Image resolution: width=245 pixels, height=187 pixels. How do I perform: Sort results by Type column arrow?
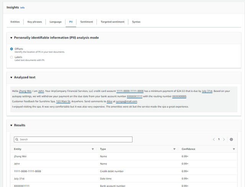174,149
